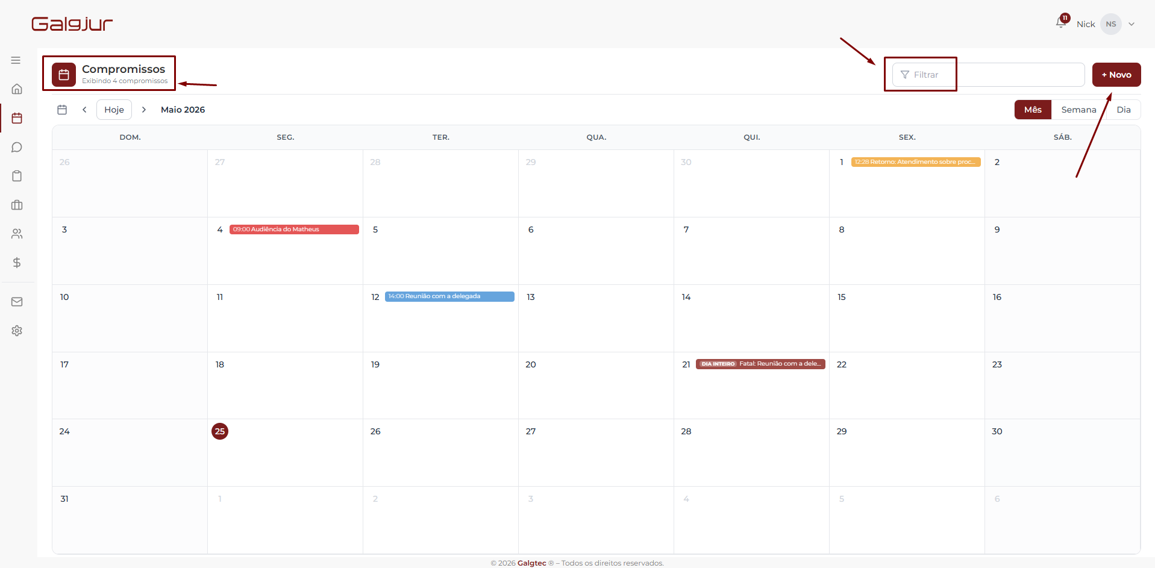Select day 22 in the calendar
Screen dimensions: 1155x568
pos(842,364)
